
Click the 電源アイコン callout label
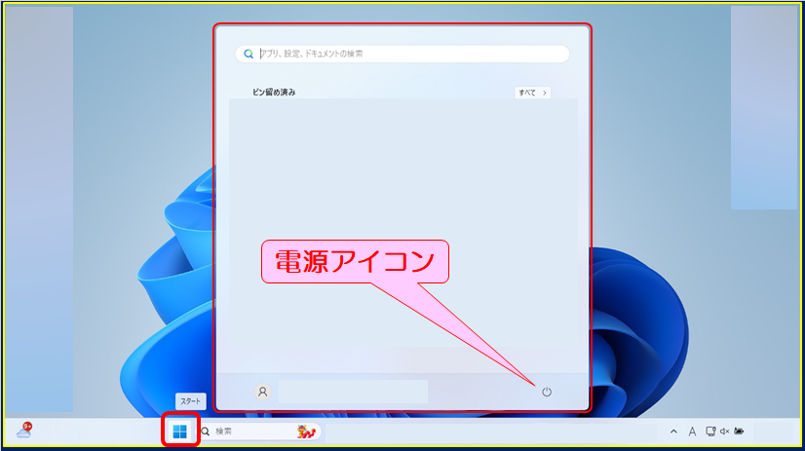click(355, 263)
